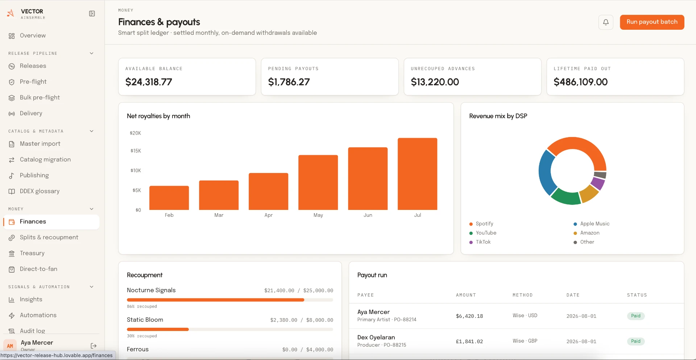Collapse the Money section chevron
The height and width of the screenshot is (360, 696).
92,209
